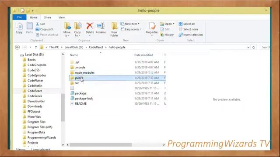The width and height of the screenshot is (280, 157).
Task: Select the node_modules folder
Action: (84, 72)
